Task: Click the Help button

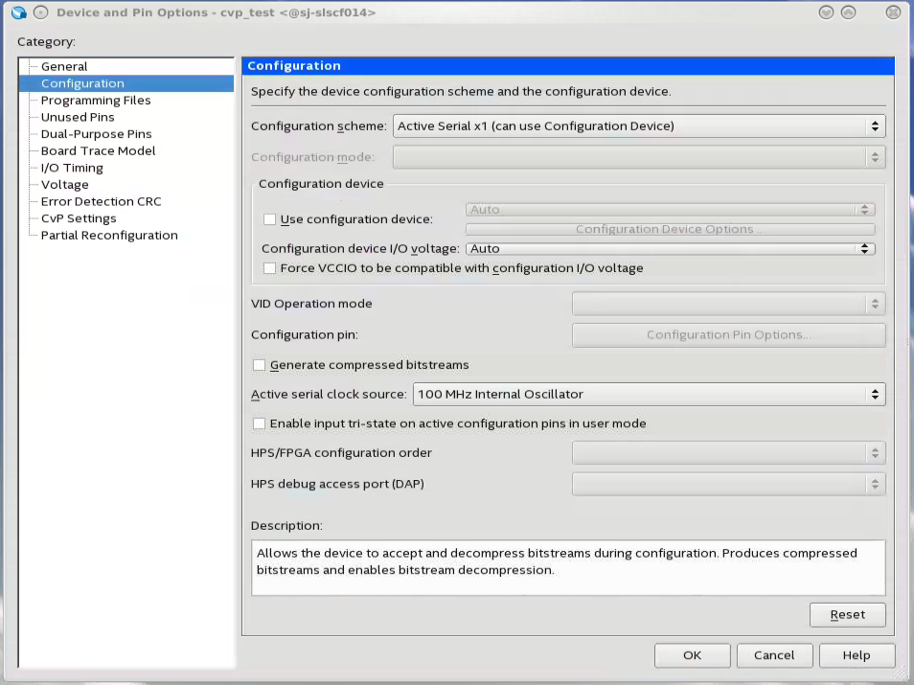Action: pyautogui.click(x=856, y=655)
